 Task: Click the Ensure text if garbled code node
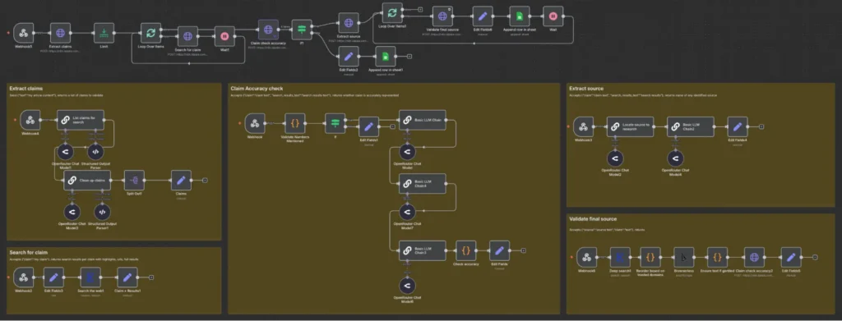click(717, 257)
